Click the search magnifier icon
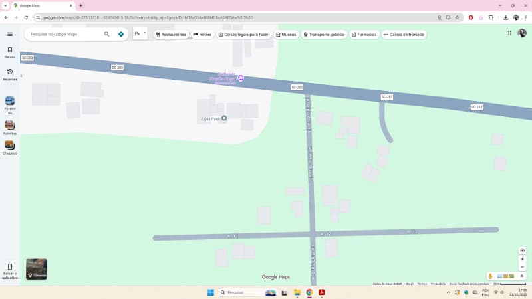This screenshot has height=299, width=532. [x=106, y=34]
